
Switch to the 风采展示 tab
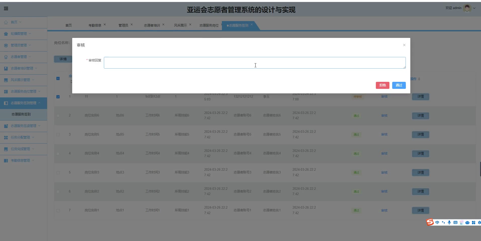(180, 25)
